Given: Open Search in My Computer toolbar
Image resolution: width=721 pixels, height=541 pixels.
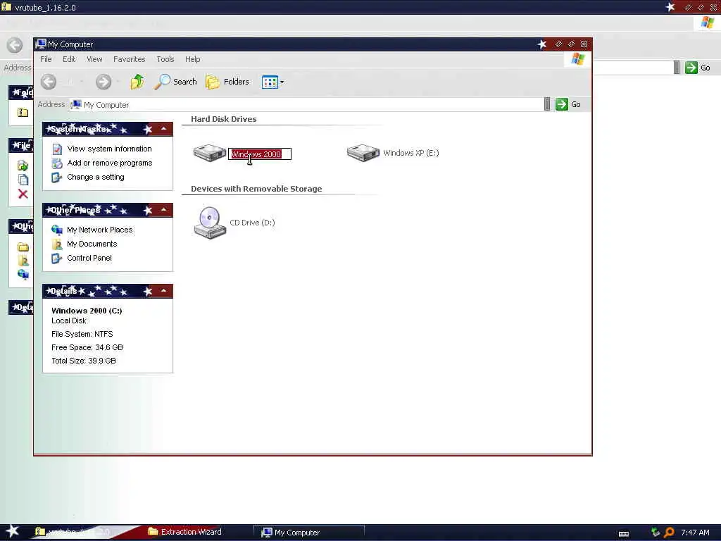Looking at the screenshot, I should tap(175, 82).
